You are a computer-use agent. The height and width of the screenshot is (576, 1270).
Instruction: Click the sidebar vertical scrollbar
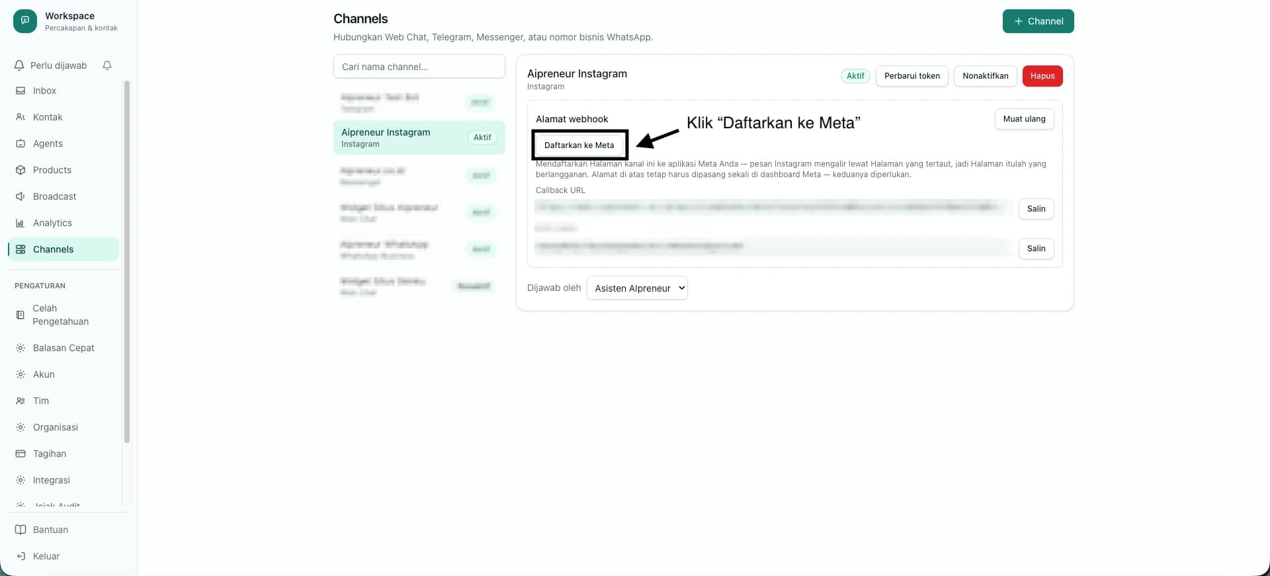coord(127,262)
